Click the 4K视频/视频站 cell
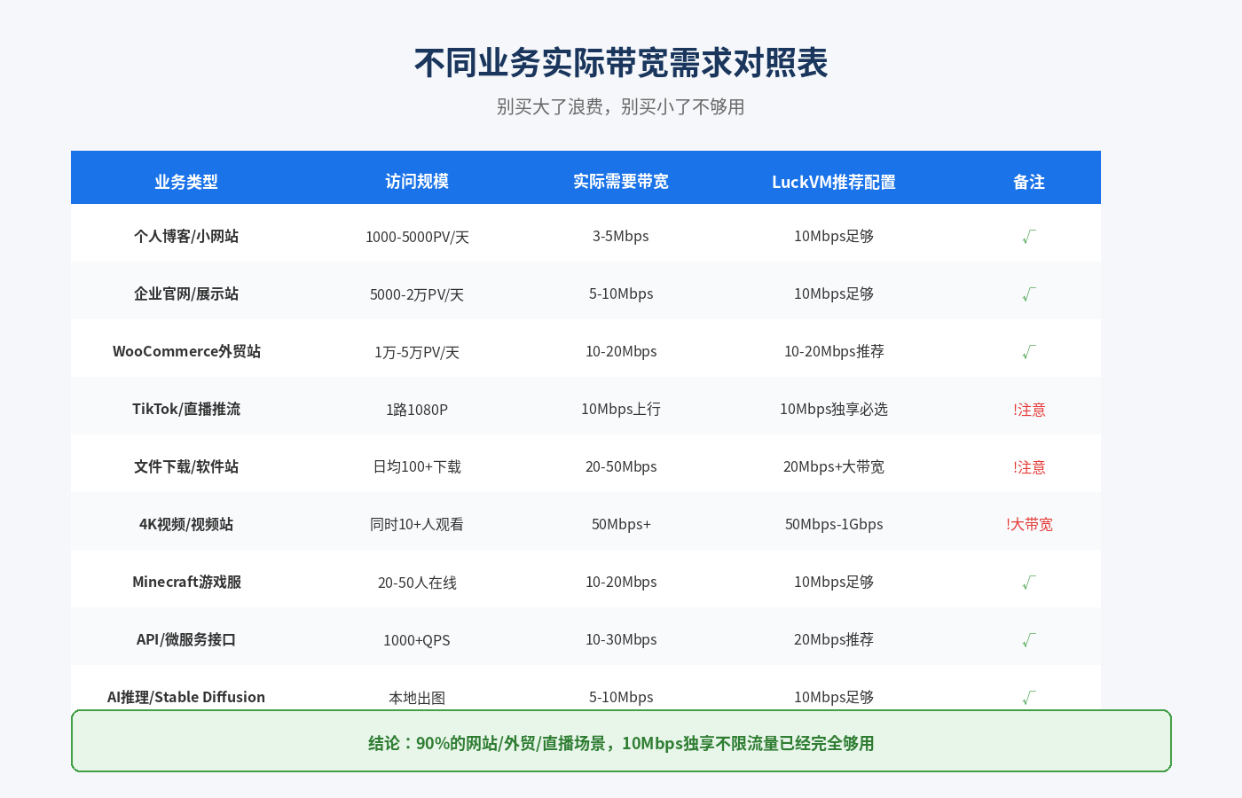This screenshot has width=1242, height=798. click(186, 524)
